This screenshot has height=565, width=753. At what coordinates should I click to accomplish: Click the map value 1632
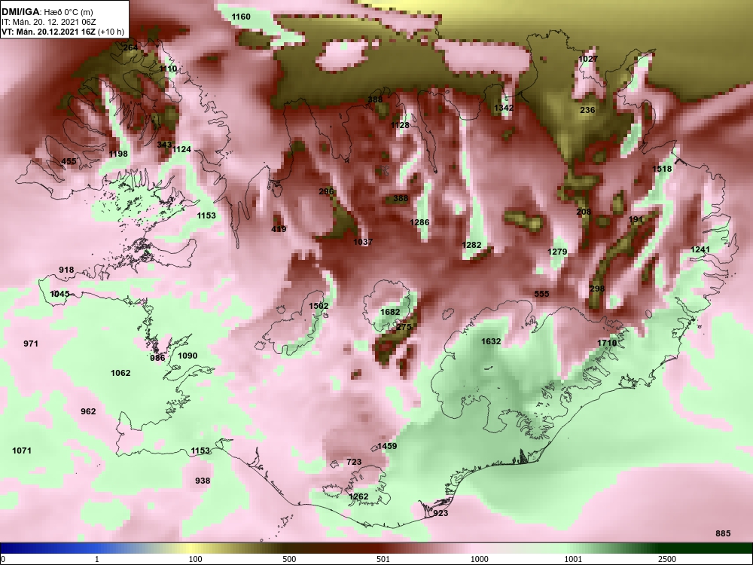(x=491, y=341)
